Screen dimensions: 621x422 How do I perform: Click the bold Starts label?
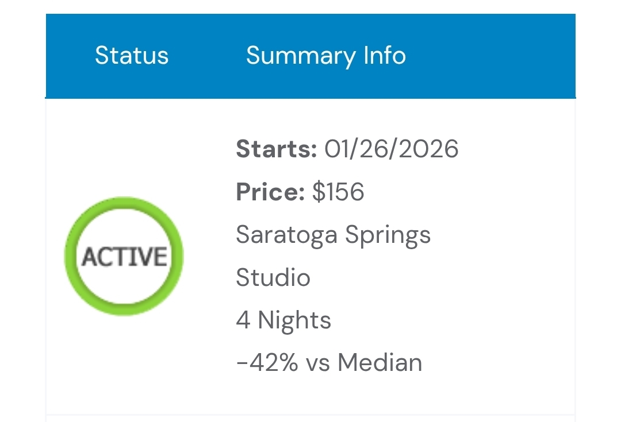[x=276, y=149]
